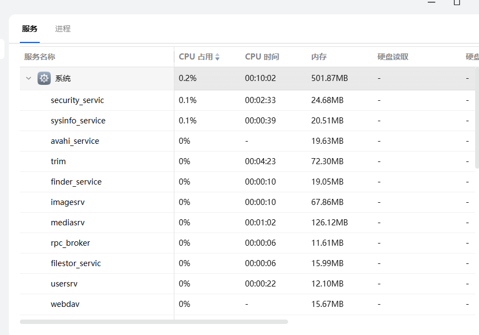Sort by CPU 占用 arrow icon
The height and width of the screenshot is (335, 479).
tap(217, 57)
